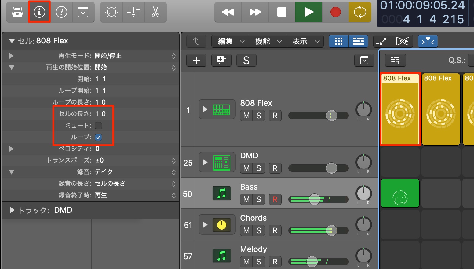
Task: Open the Library panel
Action: point(17,12)
